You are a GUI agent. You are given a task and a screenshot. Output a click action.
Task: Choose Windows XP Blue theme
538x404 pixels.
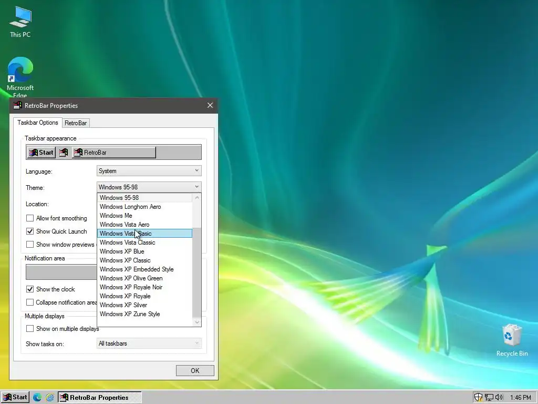click(x=144, y=251)
